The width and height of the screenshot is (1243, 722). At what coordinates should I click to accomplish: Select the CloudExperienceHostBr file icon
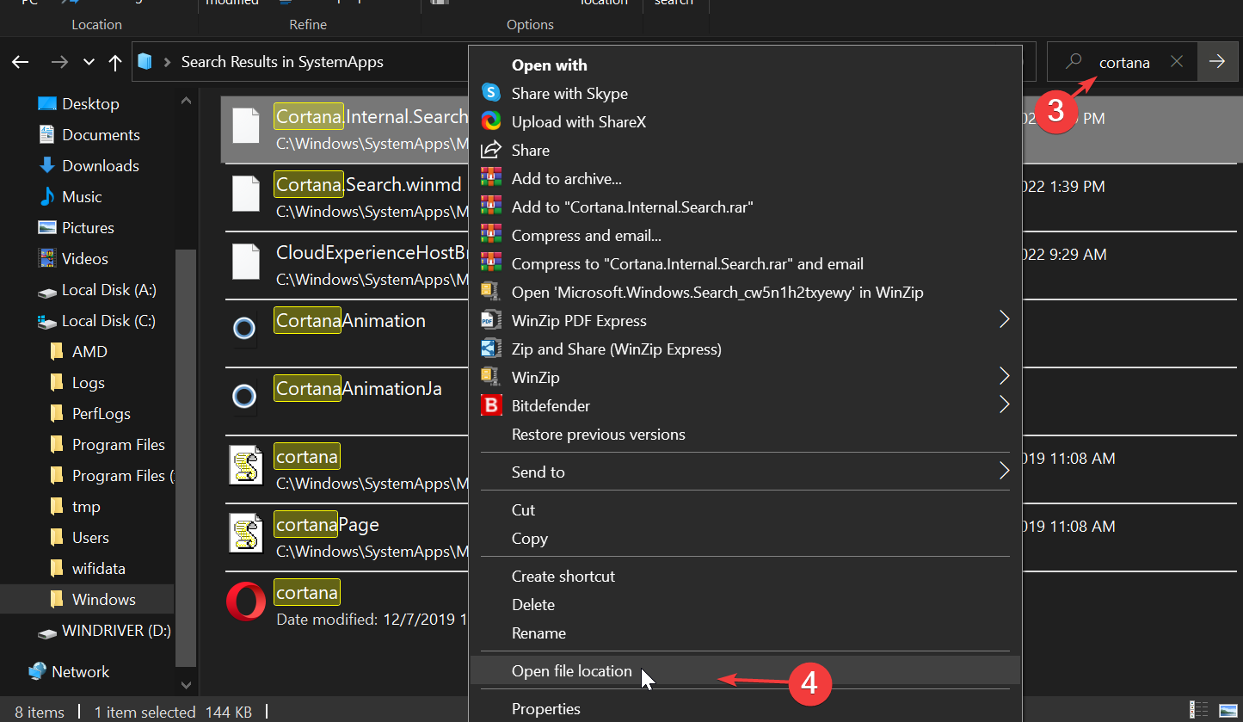246,262
